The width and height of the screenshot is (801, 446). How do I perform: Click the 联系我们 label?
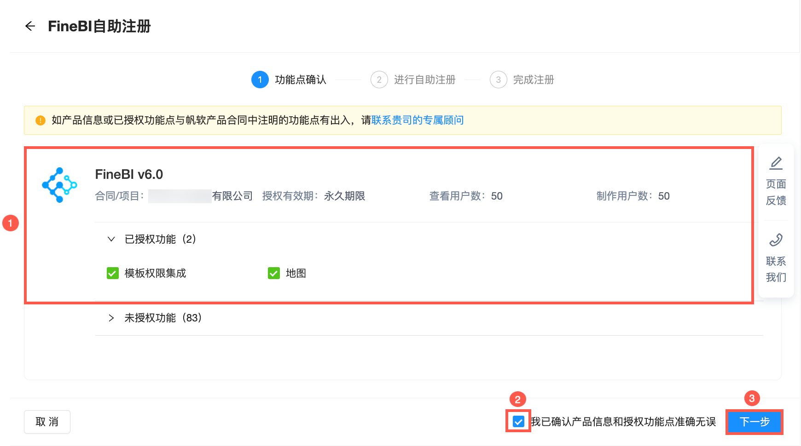(x=776, y=269)
